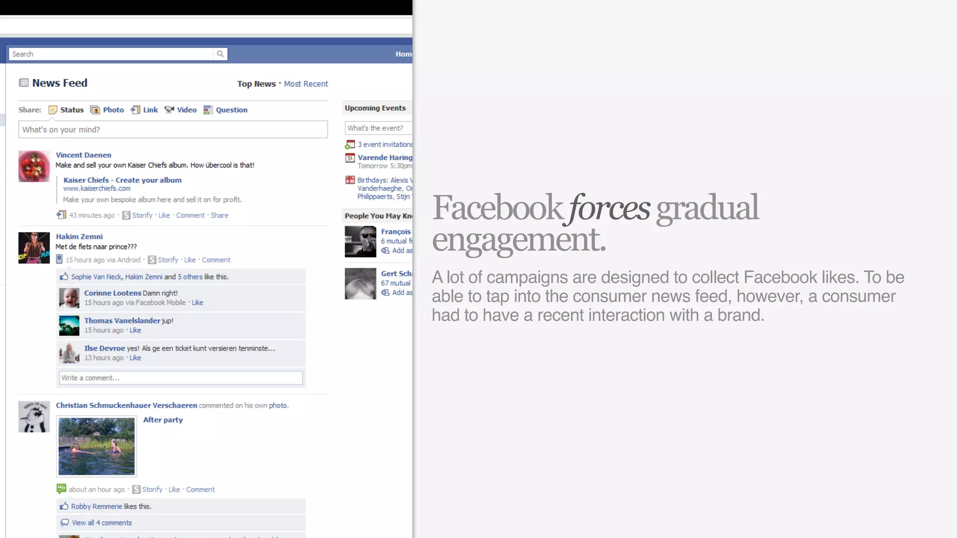The width and height of the screenshot is (957, 538).
Task: Click Hakim Zemni's profile picture
Action: click(34, 248)
